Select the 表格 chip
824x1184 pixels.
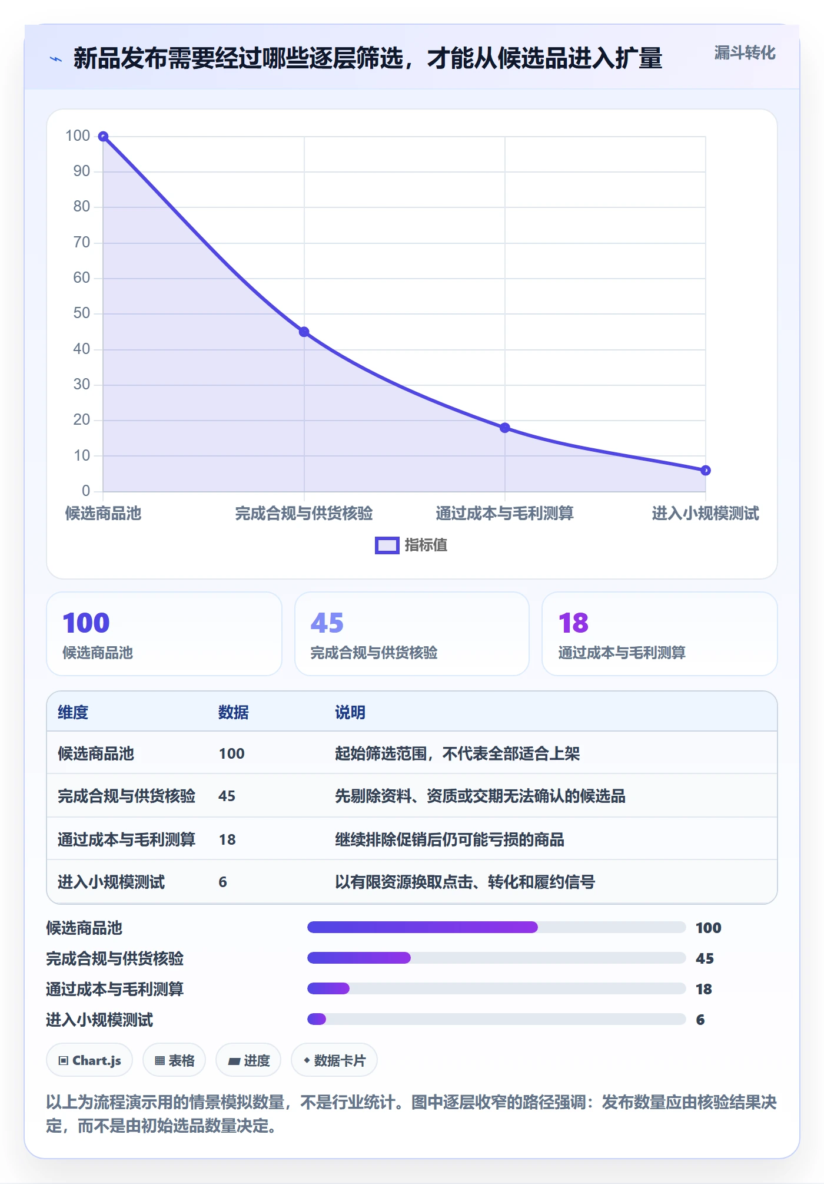(x=174, y=1060)
